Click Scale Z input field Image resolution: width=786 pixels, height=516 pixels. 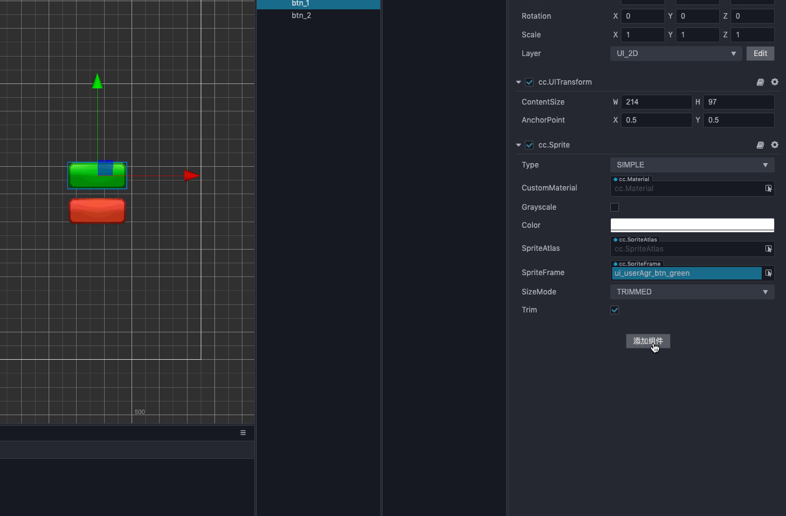(752, 35)
